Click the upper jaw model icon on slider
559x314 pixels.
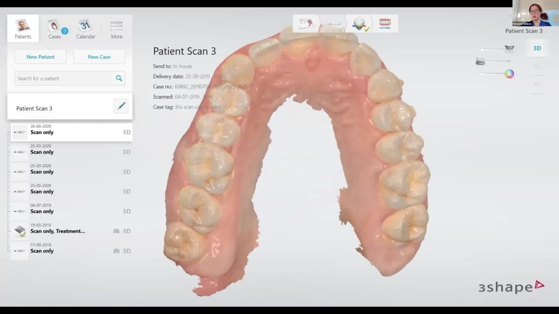[x=509, y=49]
